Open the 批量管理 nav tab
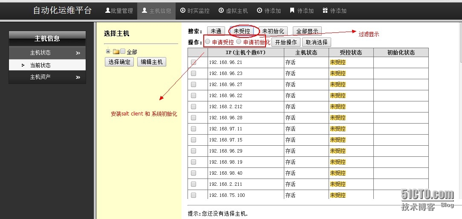 click(119, 11)
